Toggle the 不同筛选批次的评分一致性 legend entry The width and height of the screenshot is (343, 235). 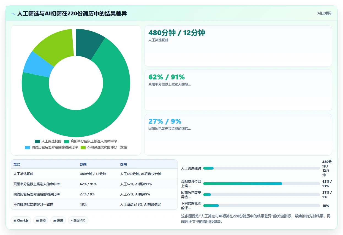point(104,147)
